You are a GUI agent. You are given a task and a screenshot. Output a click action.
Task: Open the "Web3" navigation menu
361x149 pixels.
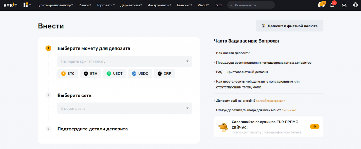click(x=203, y=5)
